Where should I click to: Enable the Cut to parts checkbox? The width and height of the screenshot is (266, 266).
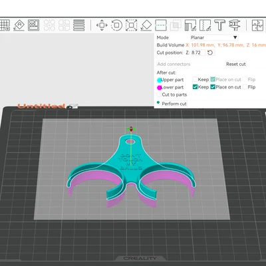click(x=159, y=94)
